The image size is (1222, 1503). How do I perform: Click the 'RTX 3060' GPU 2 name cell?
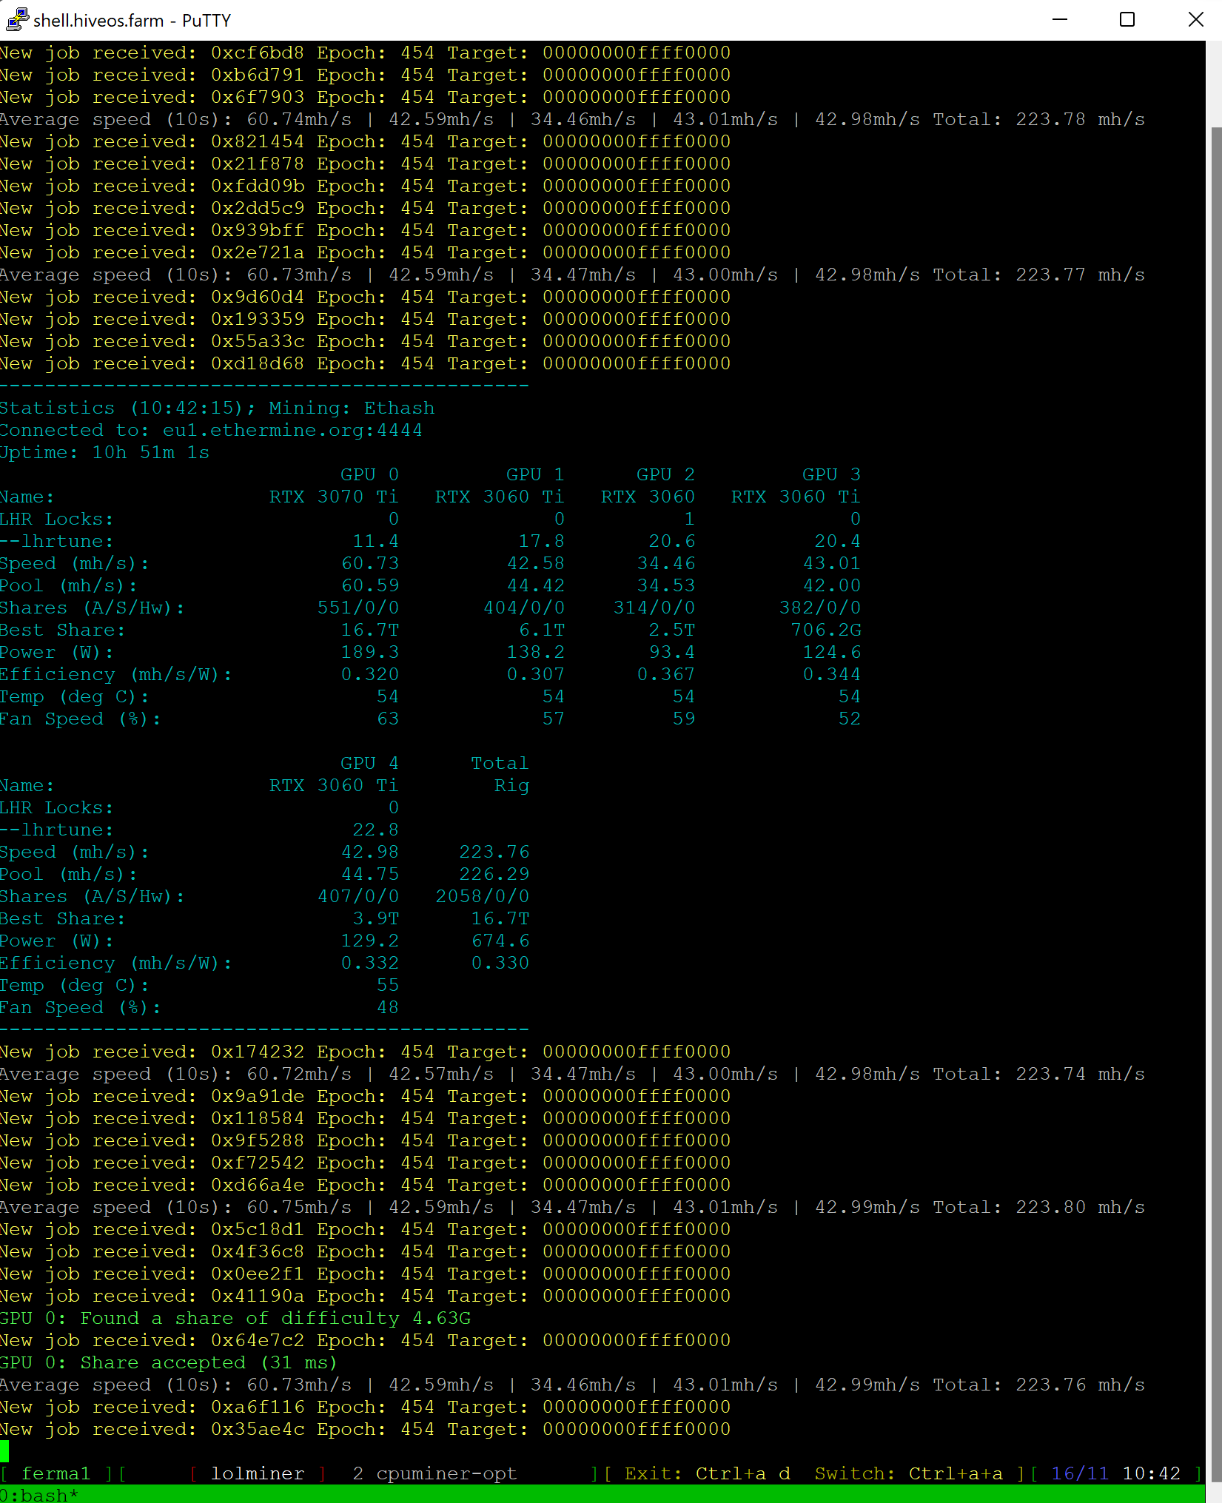point(648,497)
